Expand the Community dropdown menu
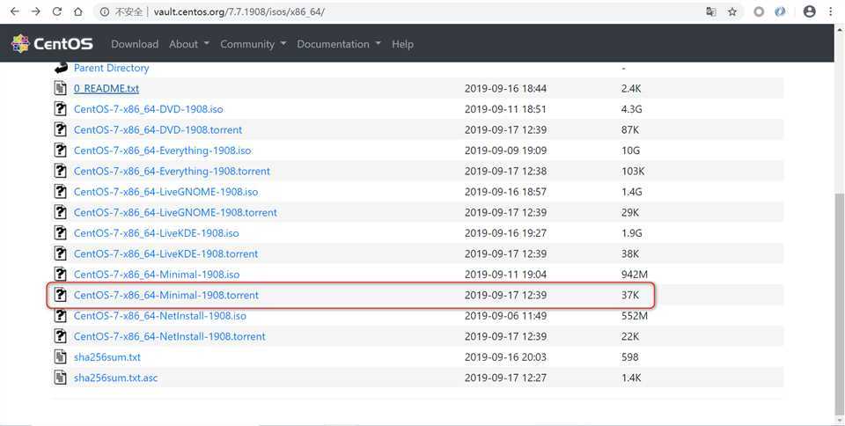This screenshot has height=426, width=845. pyautogui.click(x=253, y=44)
